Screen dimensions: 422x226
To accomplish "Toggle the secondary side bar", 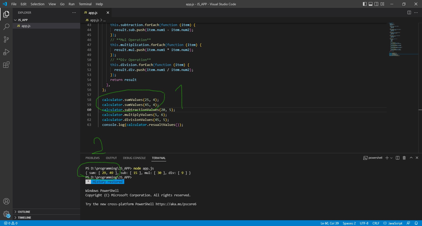I will [376, 4].
